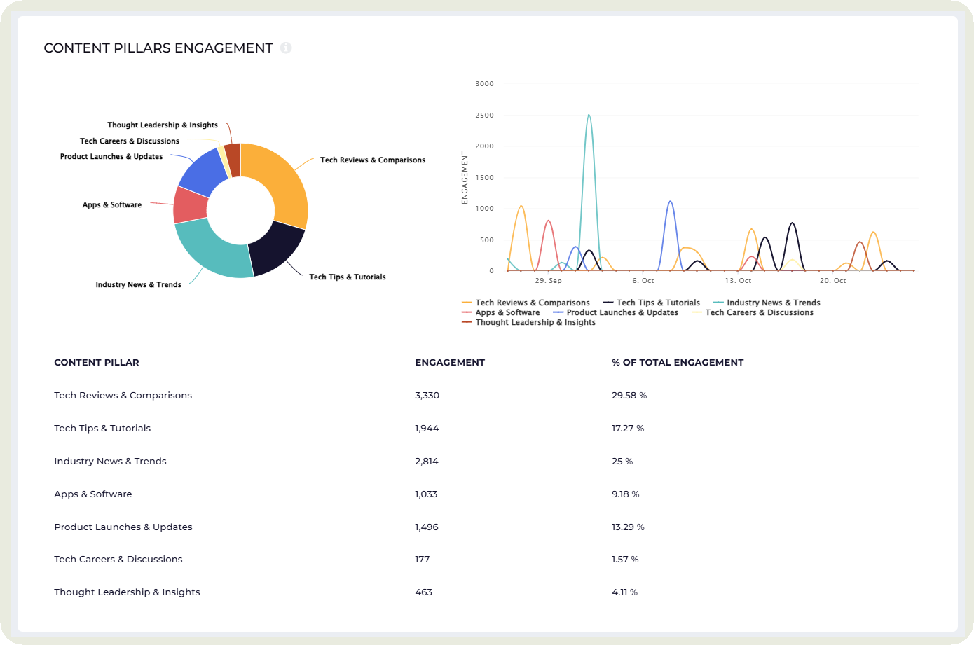974x645 pixels.
Task: Click the info icon beside the title
Action: tap(286, 48)
